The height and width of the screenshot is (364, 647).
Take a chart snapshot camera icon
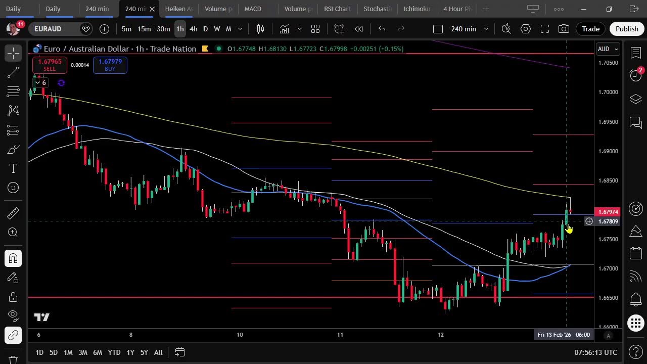pos(564,29)
